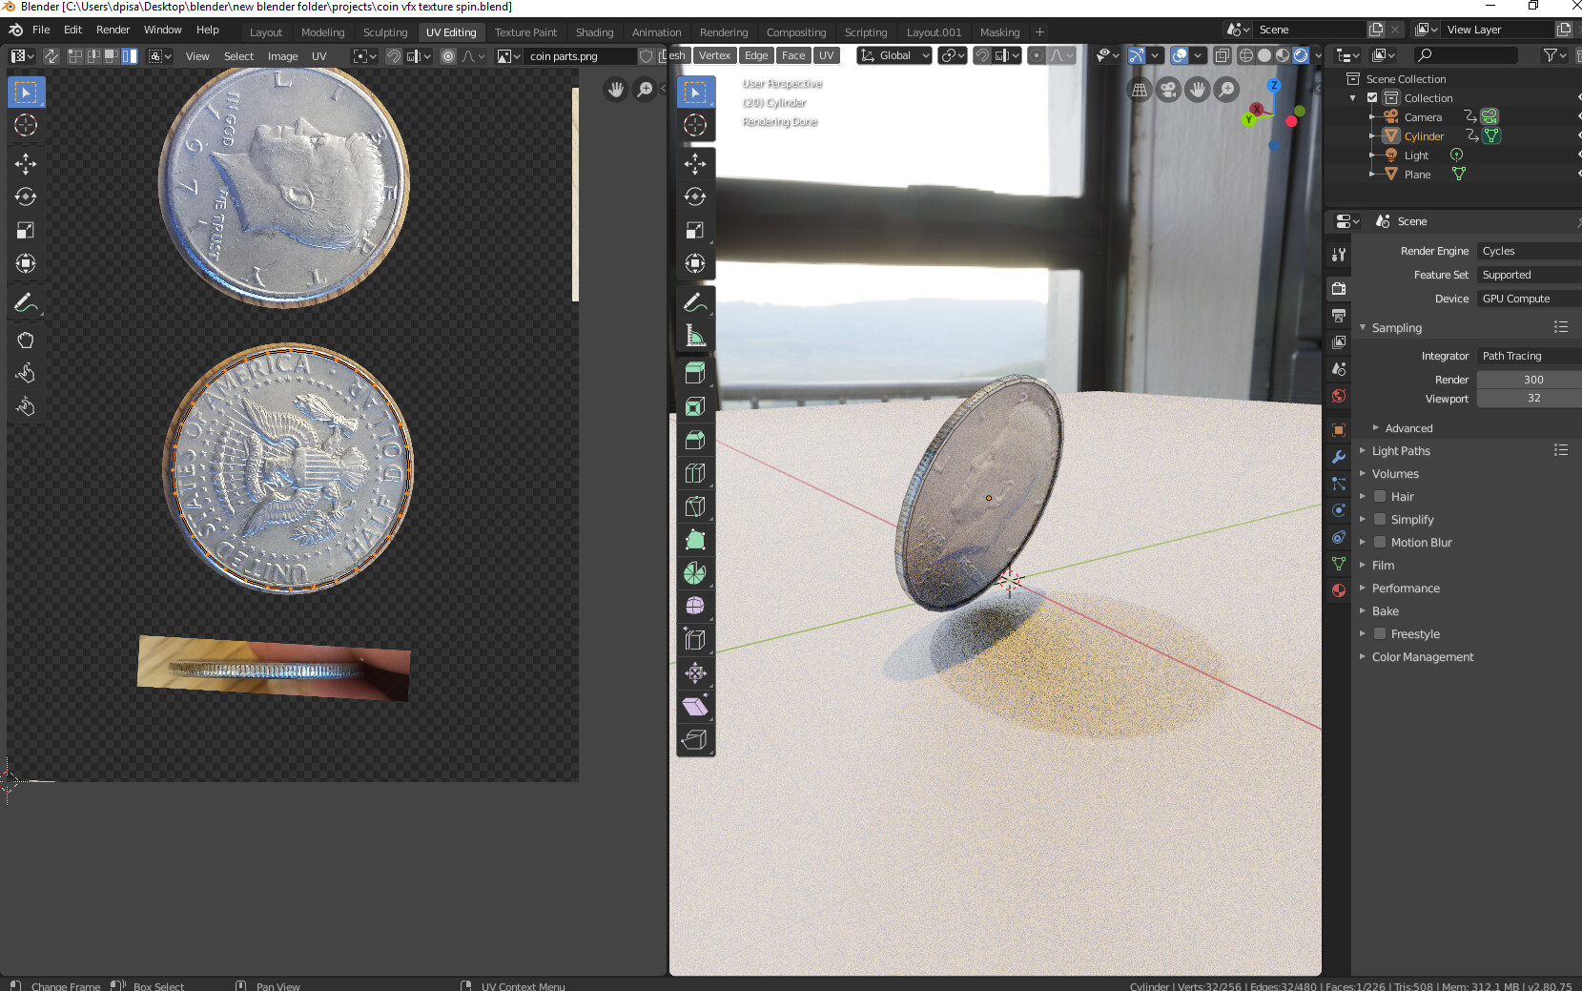Switch to Edge select mode
This screenshot has height=991, width=1582.
point(756,55)
